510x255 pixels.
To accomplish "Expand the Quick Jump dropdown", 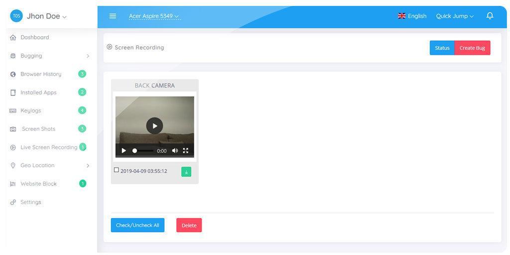I will (455, 16).
